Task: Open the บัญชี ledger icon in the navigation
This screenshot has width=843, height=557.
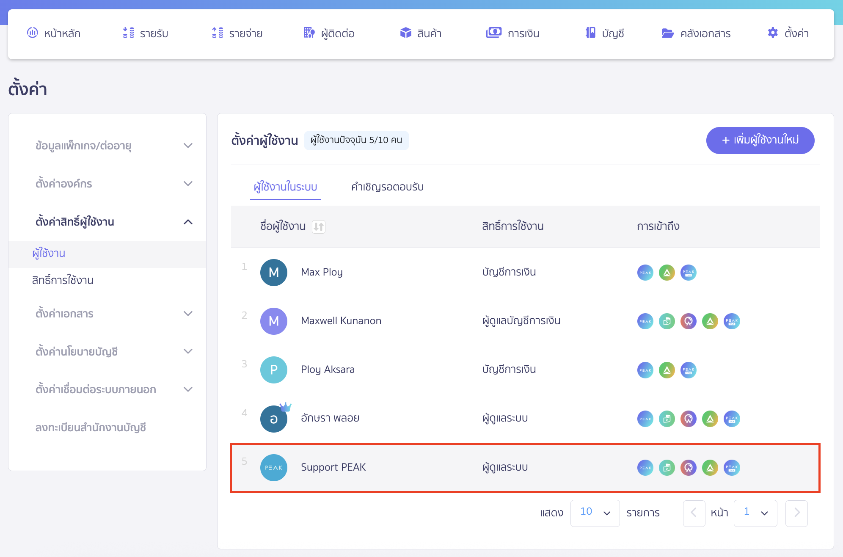Action: tap(589, 33)
